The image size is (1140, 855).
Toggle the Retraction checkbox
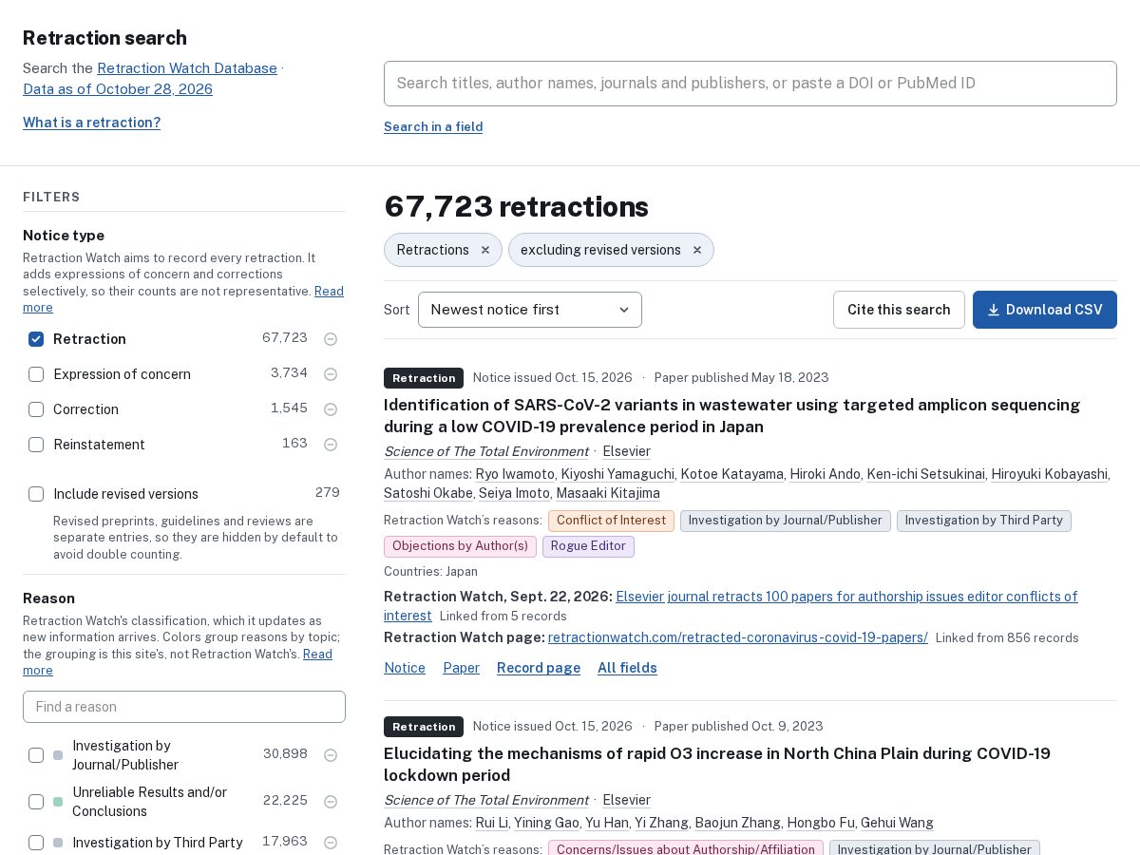[36, 339]
